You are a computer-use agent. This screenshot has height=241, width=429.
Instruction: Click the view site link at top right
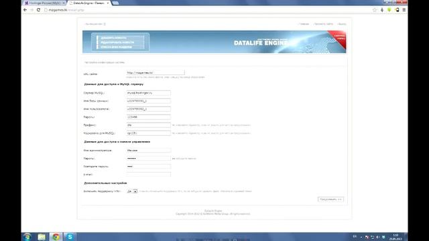(323, 24)
